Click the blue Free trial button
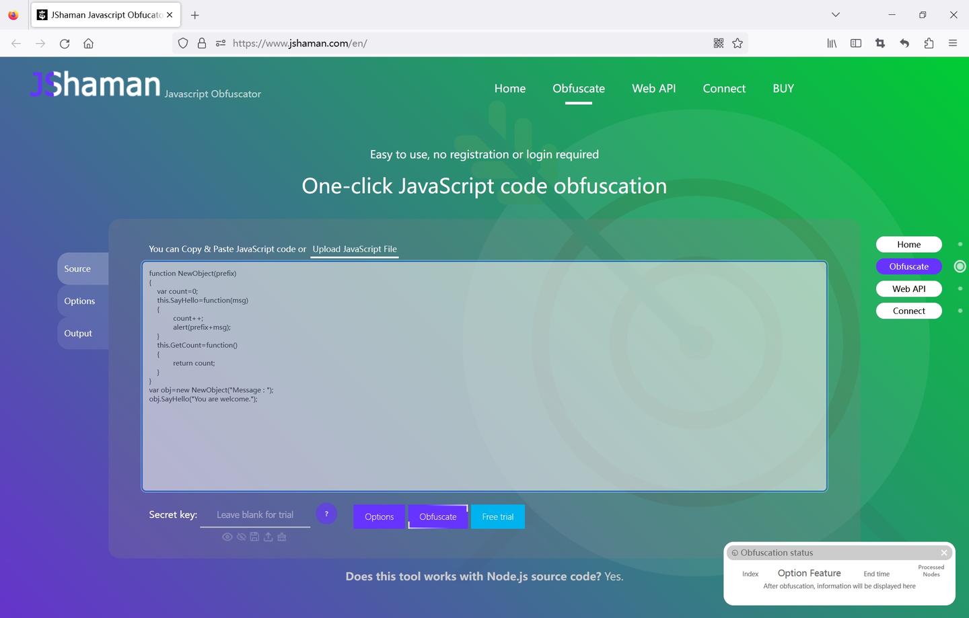 point(498,516)
